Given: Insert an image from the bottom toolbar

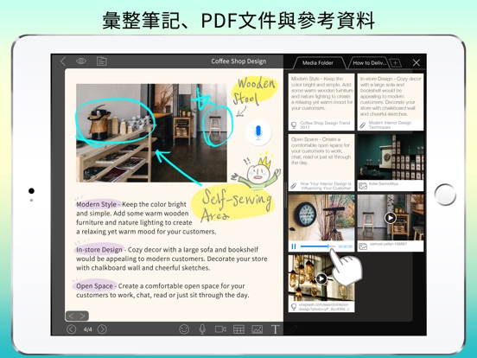Looking at the screenshot, I should tap(257, 329).
